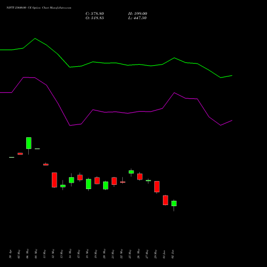Click the 19 May date label
The image size is (267, 267).
(x=96, y=254)
